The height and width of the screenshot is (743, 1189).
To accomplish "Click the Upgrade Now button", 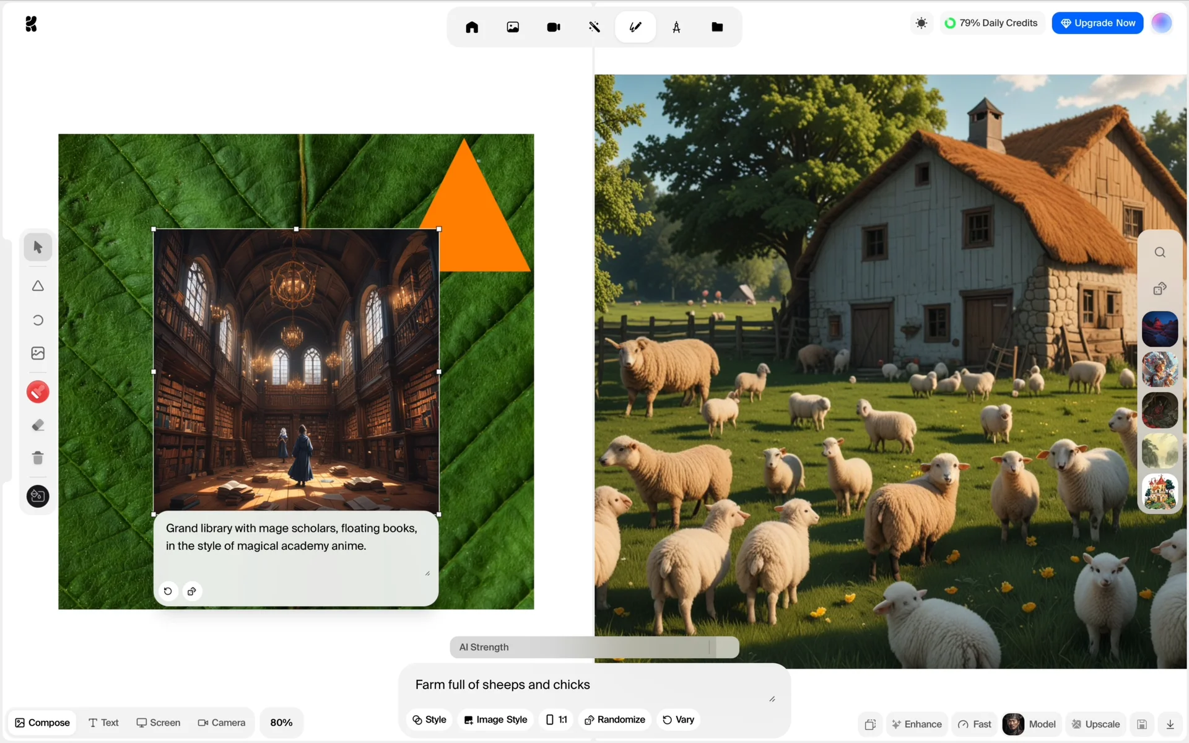I will pos(1097,23).
